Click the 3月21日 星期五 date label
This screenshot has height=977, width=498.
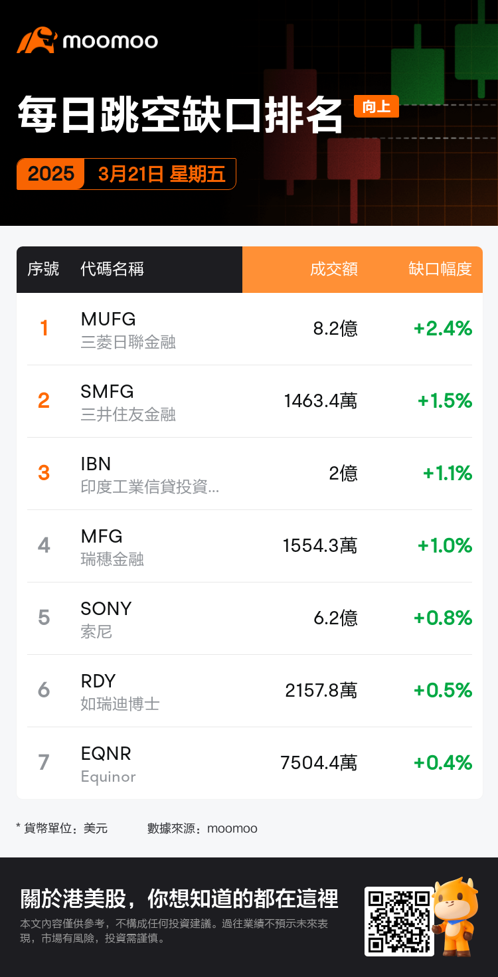[161, 174]
